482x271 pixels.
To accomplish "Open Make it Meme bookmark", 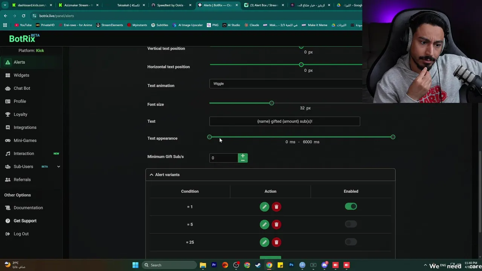I will point(314,25).
